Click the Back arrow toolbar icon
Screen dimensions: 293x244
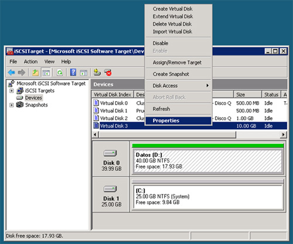pos(11,73)
